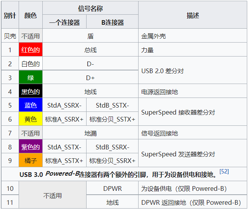Click the white color cell labeled 白色的
Image resolution: width=248 pixels, height=209 pixels.
[x=30, y=64]
